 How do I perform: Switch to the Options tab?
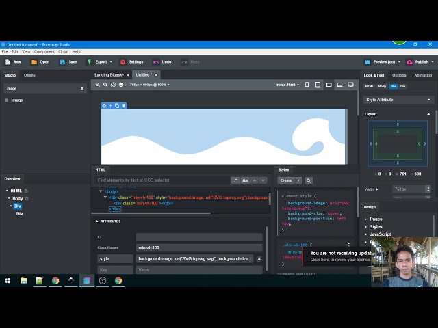click(x=399, y=75)
